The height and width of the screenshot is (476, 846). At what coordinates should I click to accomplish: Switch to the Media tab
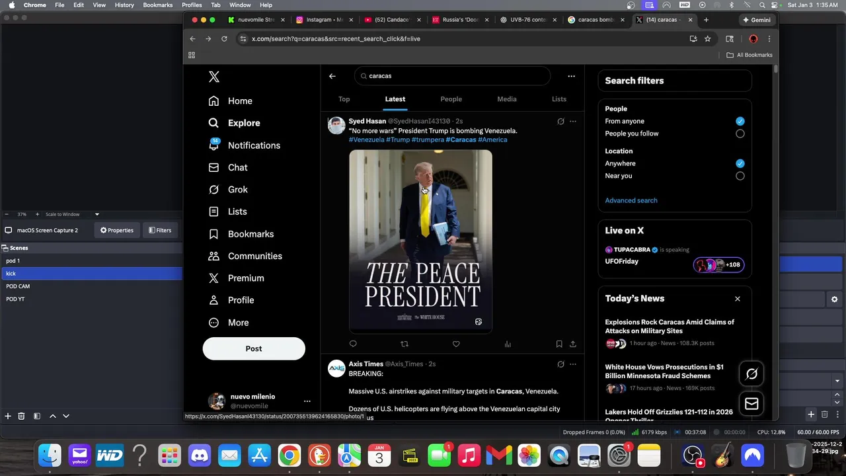(x=507, y=99)
